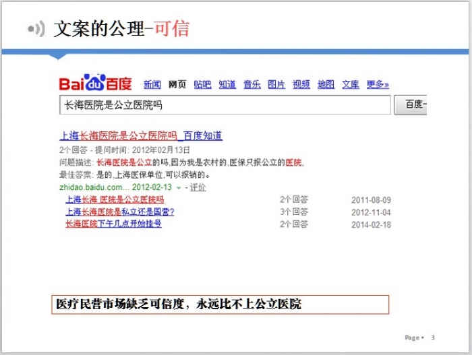Open the 上海长海医院是私立还是国营? link
The height and width of the screenshot is (355, 472).
120,212
